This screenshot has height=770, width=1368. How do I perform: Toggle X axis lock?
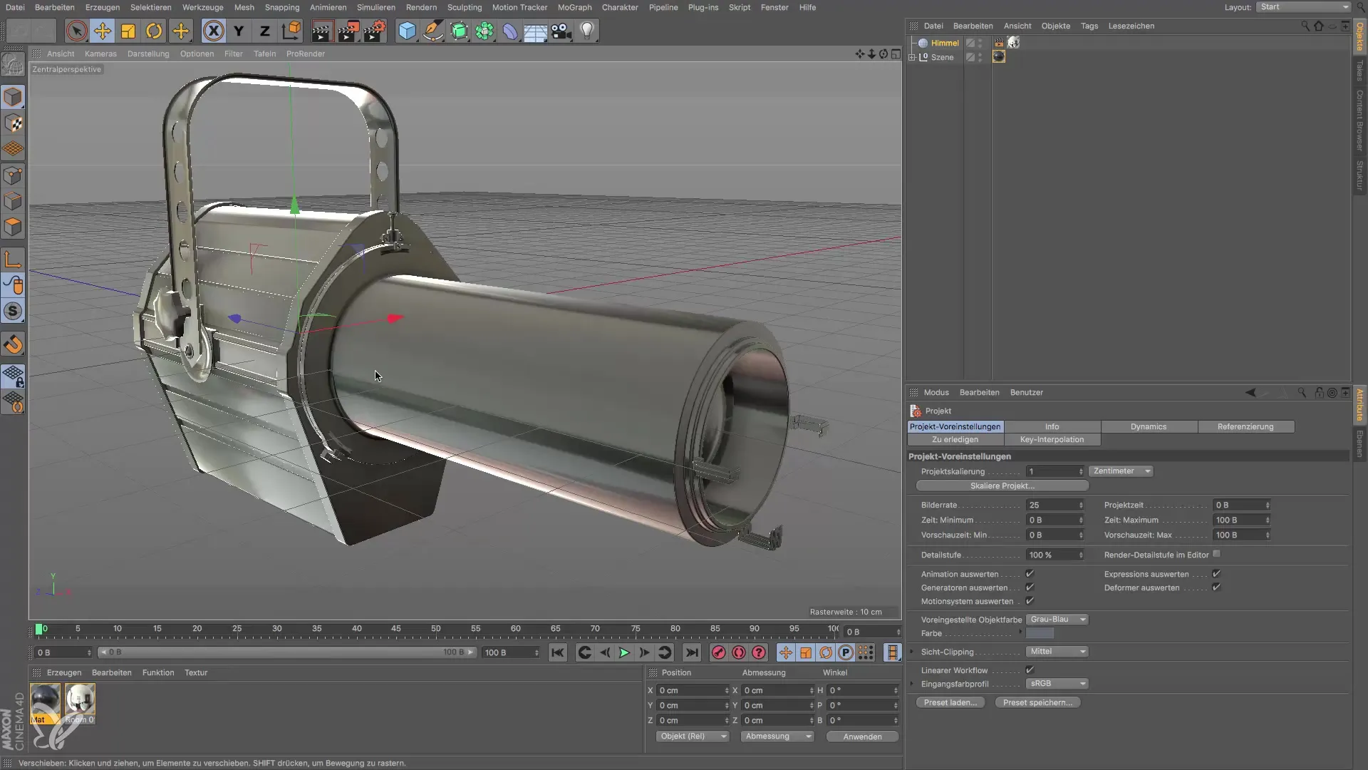coord(213,31)
